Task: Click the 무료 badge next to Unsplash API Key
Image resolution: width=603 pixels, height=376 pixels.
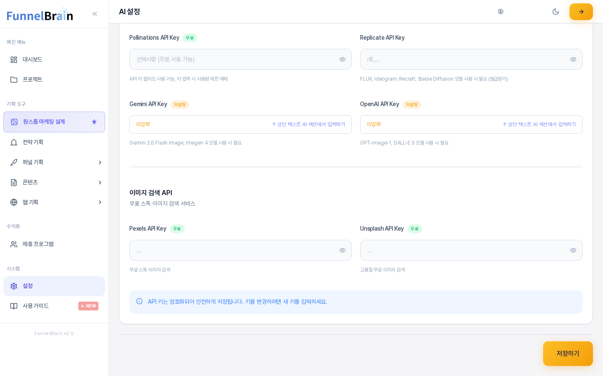Action: tap(415, 229)
